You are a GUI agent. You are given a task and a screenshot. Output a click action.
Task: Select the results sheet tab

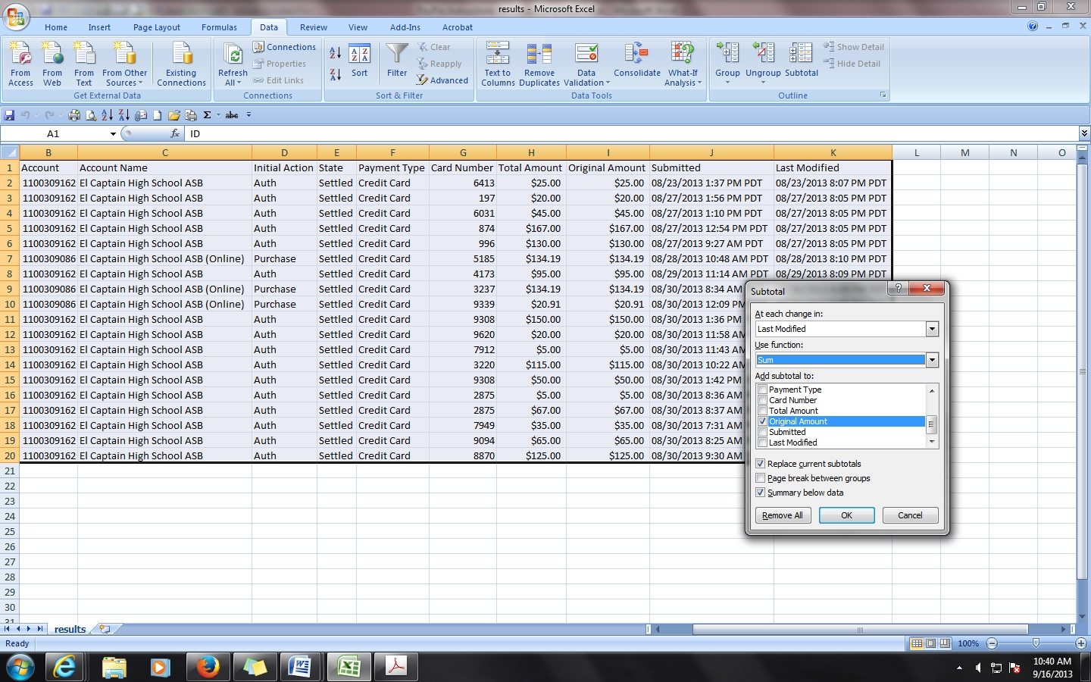[70, 629]
